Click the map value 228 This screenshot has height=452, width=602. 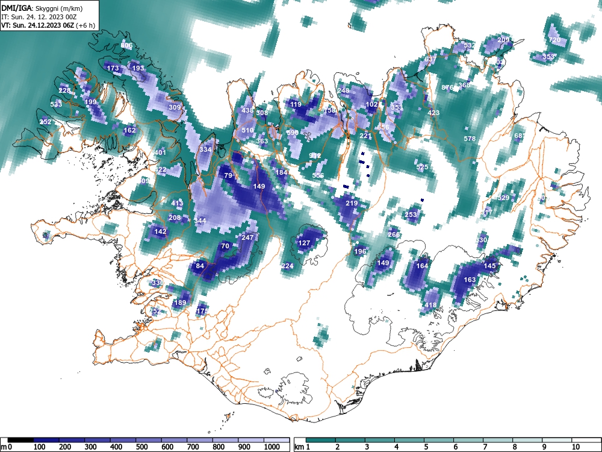click(x=64, y=91)
